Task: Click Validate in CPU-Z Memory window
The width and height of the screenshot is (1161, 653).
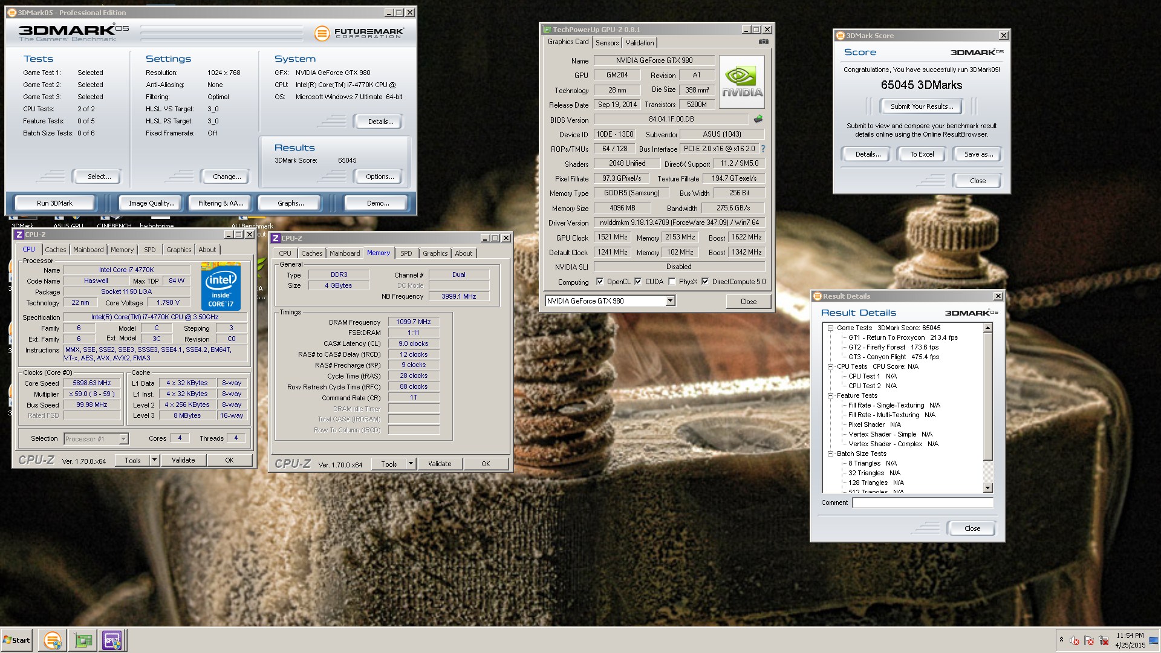Action: pos(440,464)
